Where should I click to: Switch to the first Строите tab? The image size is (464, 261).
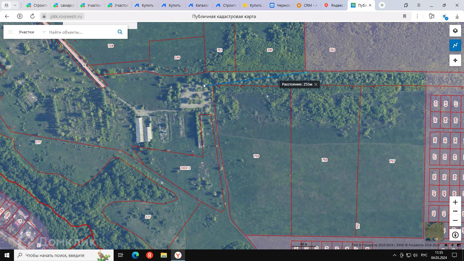coord(37,5)
